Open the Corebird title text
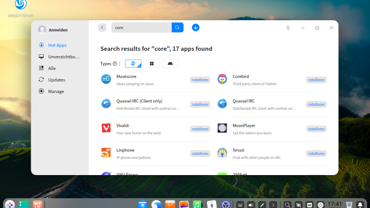This screenshot has height=208, width=370. click(x=240, y=76)
